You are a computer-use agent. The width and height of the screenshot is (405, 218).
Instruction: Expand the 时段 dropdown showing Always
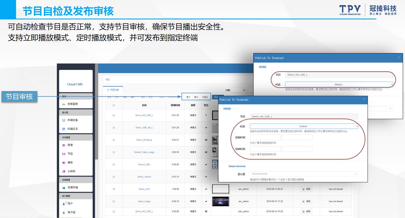pos(339,84)
